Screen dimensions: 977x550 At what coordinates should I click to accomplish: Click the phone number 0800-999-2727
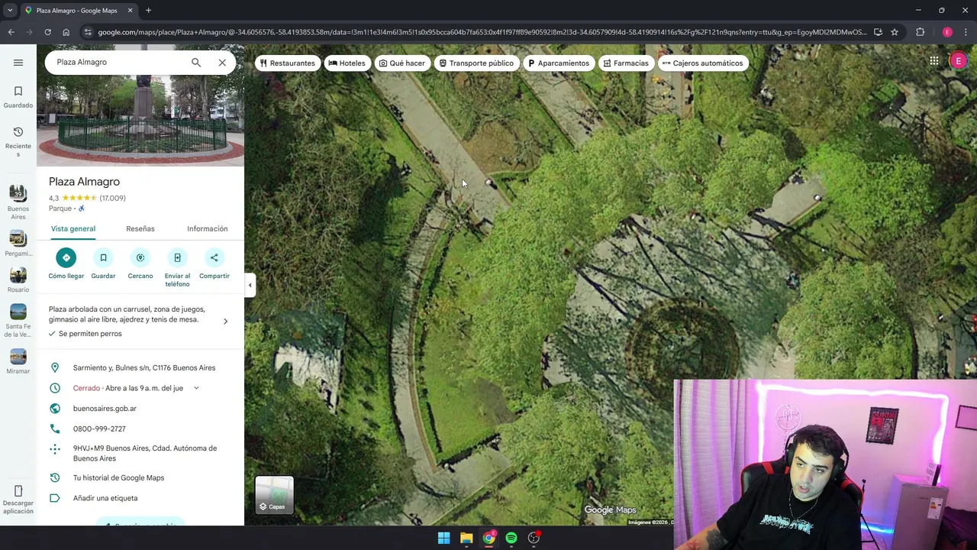99,429
